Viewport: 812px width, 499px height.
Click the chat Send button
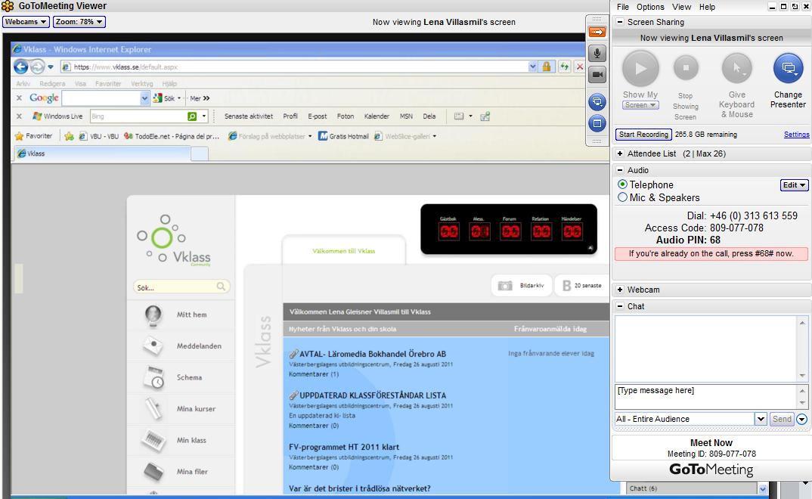point(782,420)
